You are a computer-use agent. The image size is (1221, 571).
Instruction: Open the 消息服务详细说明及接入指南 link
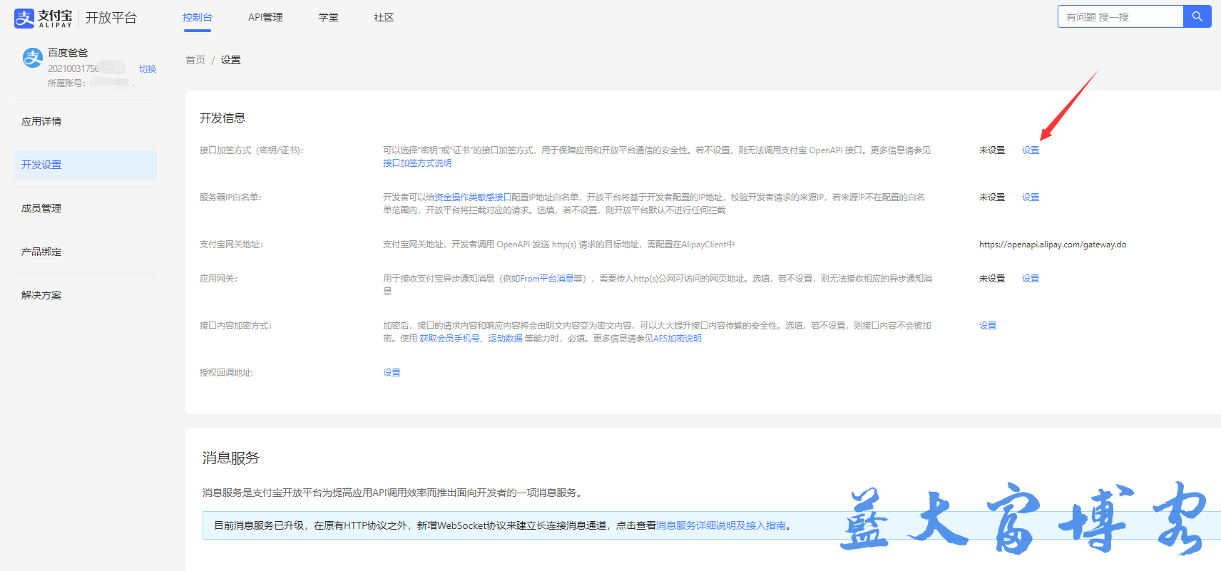pos(721,525)
